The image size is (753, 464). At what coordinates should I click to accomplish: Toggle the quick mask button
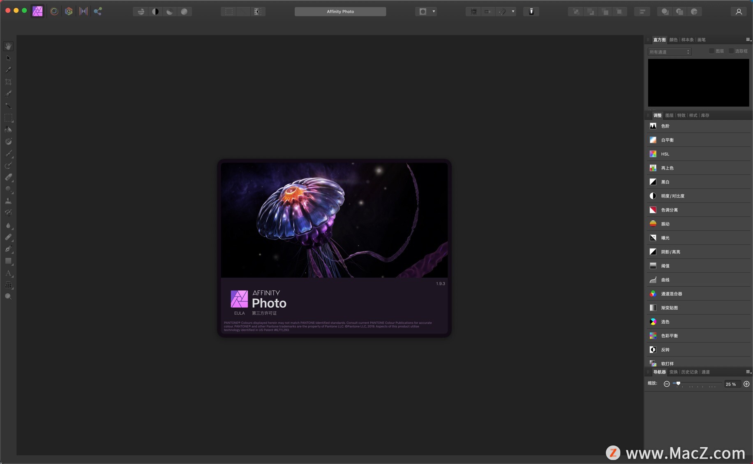point(423,12)
